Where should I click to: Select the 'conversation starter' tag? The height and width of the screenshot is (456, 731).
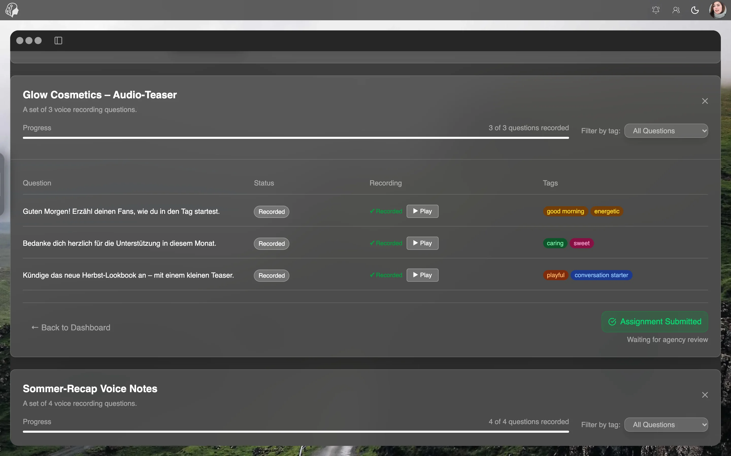click(601, 275)
